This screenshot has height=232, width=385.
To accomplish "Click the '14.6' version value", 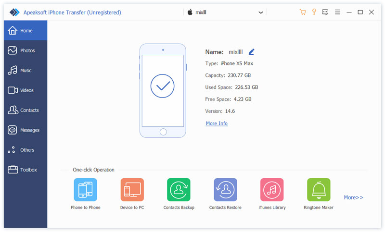I will (230, 111).
